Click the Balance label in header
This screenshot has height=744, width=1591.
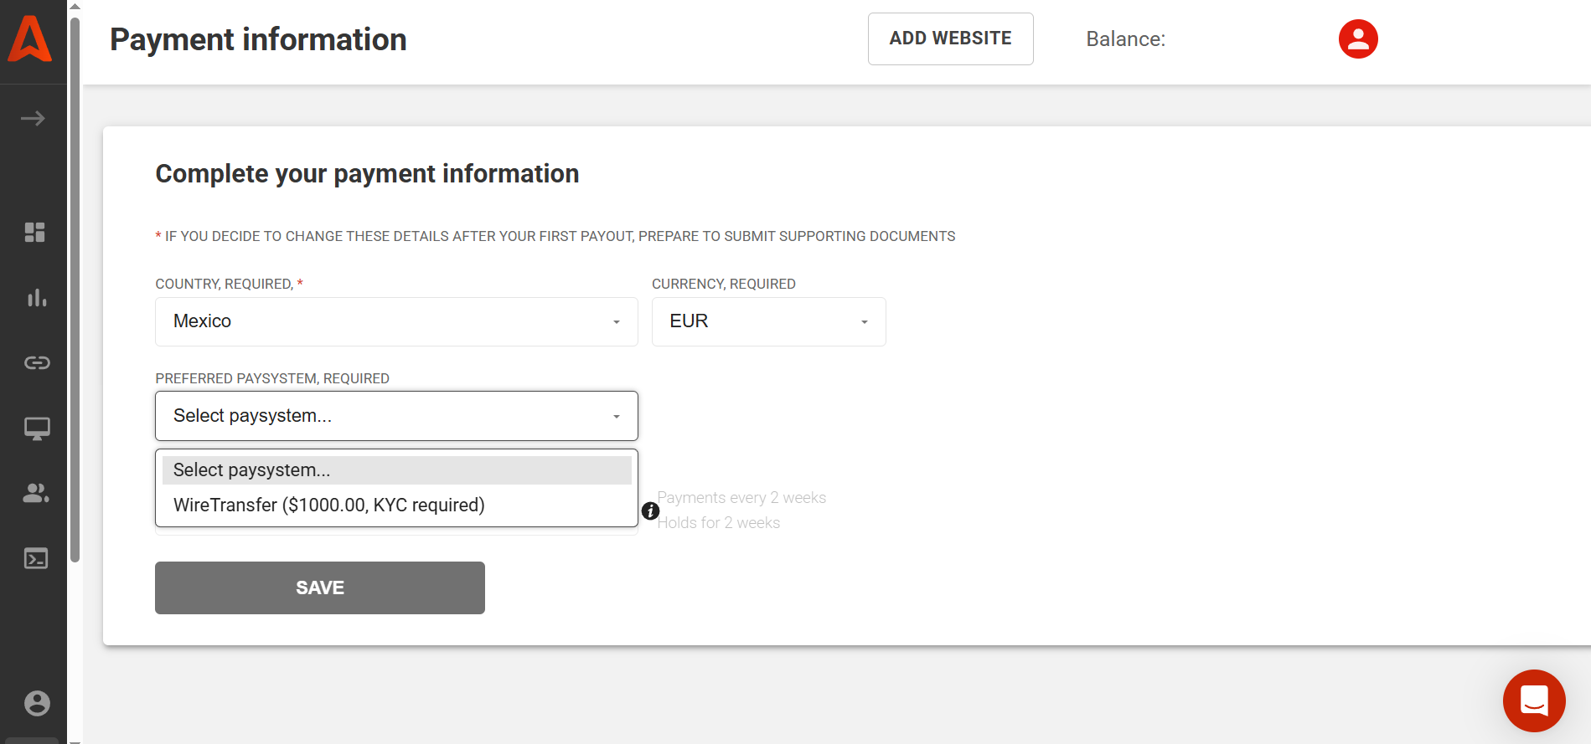pos(1125,39)
